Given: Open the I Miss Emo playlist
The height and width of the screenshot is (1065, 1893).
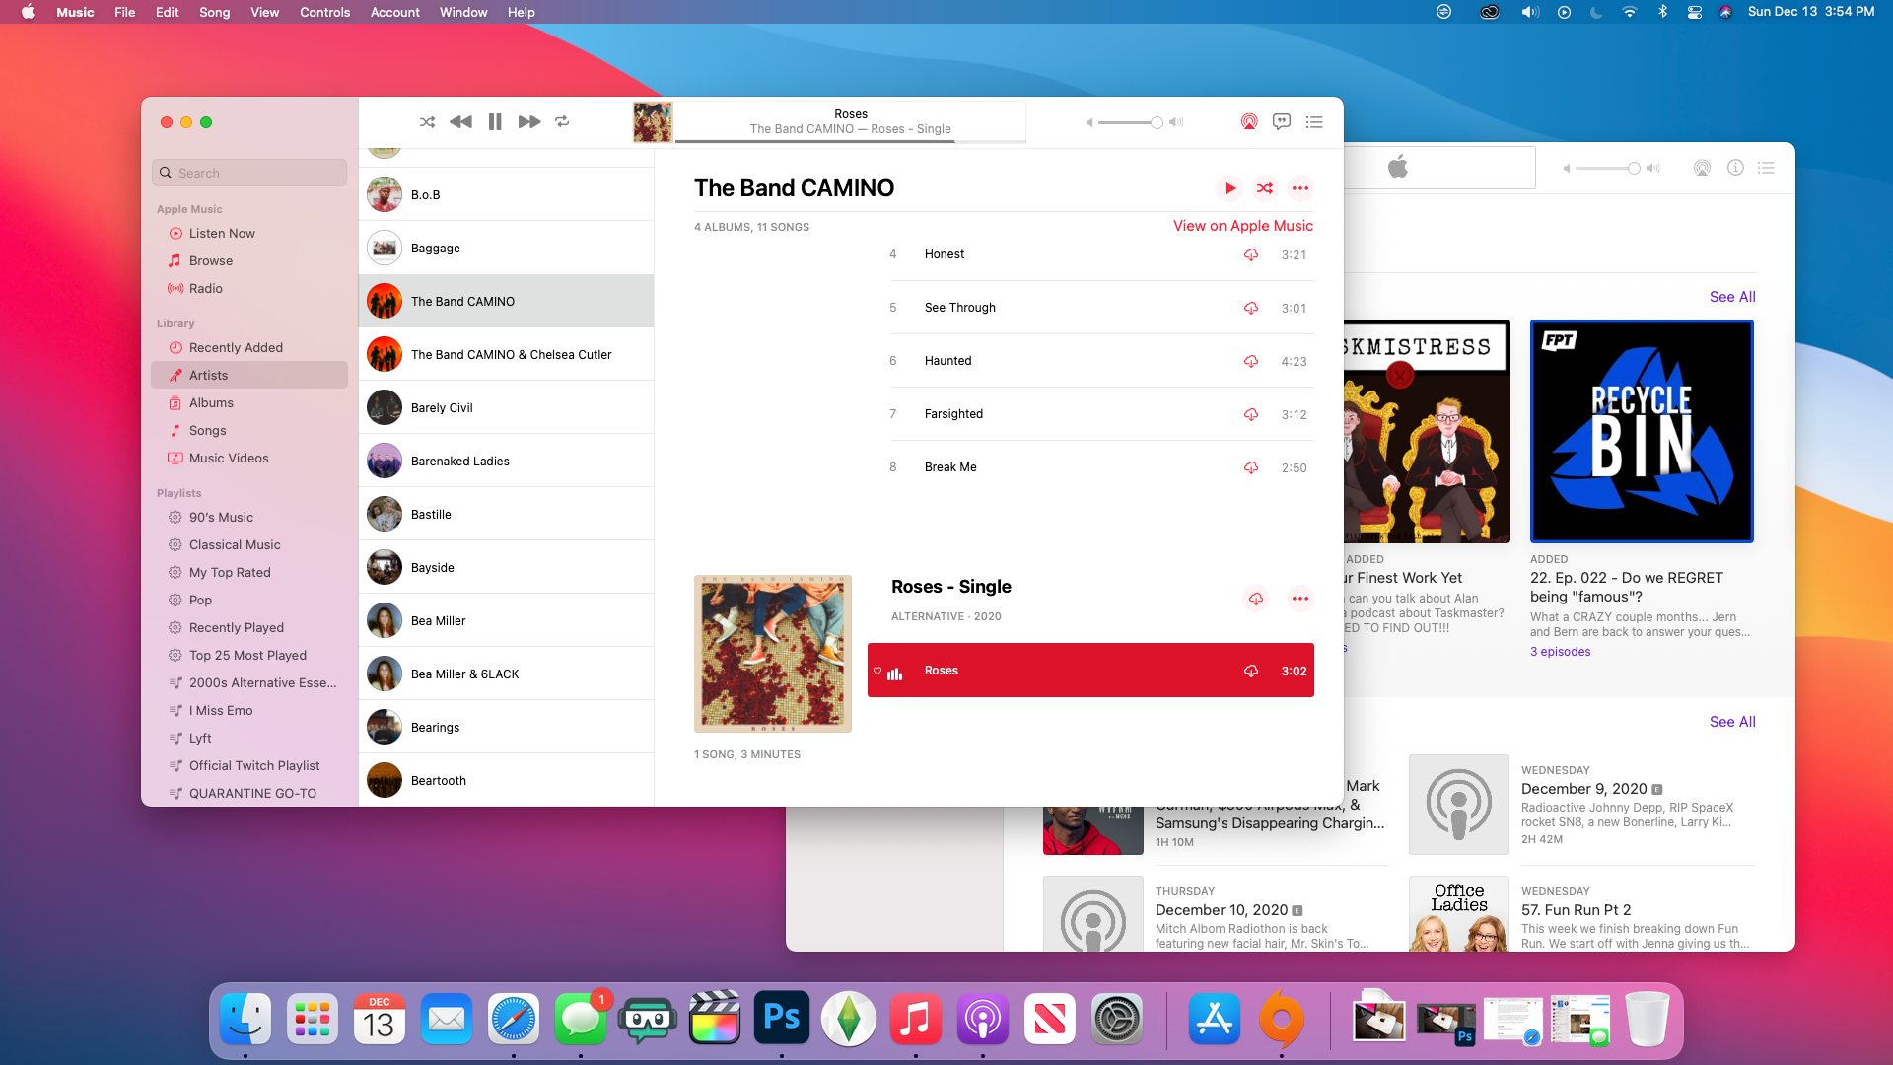Looking at the screenshot, I should click(249, 711).
